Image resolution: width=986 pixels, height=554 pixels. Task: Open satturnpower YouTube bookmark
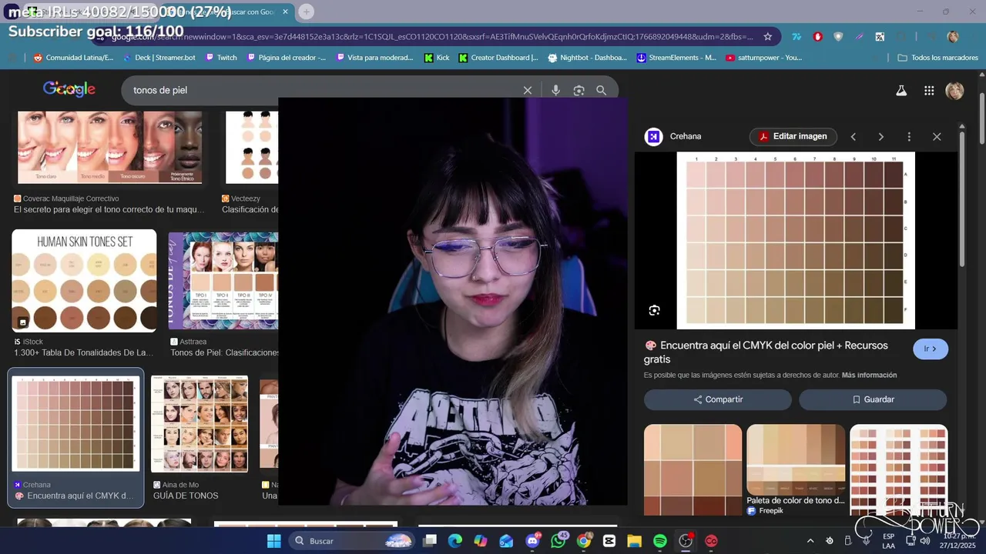[763, 58]
